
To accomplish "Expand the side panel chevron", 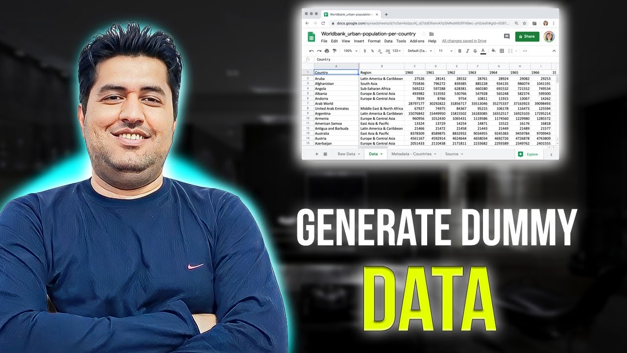I will pyautogui.click(x=551, y=154).
